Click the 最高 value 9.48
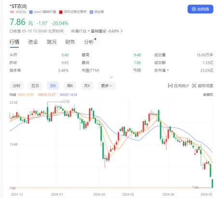Image resolution: width=219 pixels, height=198 pixels. click(x=137, y=55)
